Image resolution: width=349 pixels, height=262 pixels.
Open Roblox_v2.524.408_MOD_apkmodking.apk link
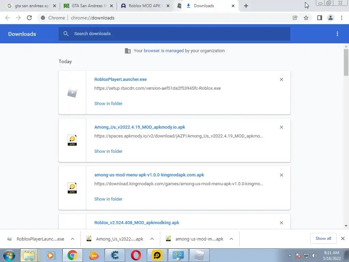click(137, 222)
